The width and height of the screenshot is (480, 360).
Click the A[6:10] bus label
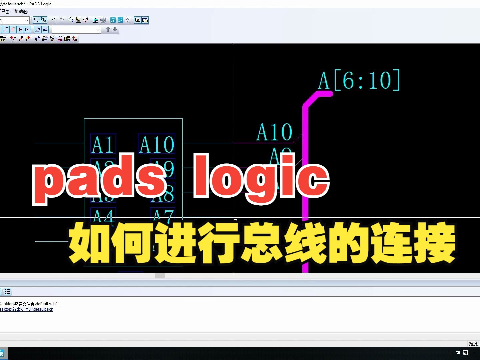(x=359, y=80)
